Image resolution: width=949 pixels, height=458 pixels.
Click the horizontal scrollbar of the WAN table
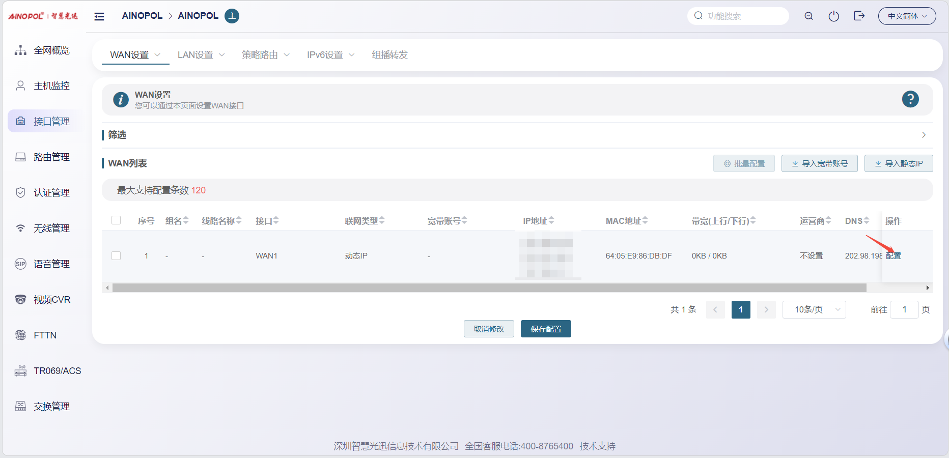point(489,288)
